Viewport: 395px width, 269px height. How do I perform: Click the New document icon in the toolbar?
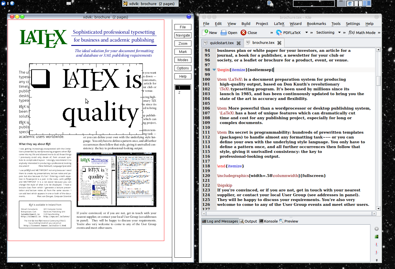(205, 33)
